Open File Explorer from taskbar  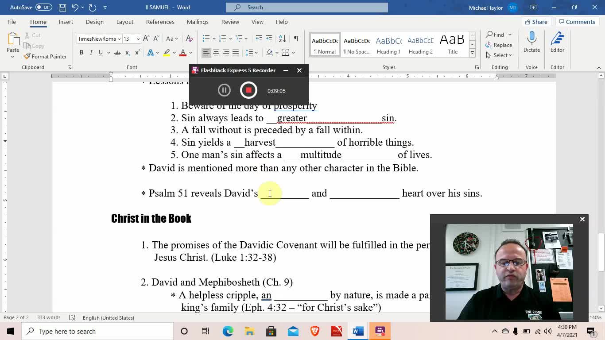(x=250, y=331)
